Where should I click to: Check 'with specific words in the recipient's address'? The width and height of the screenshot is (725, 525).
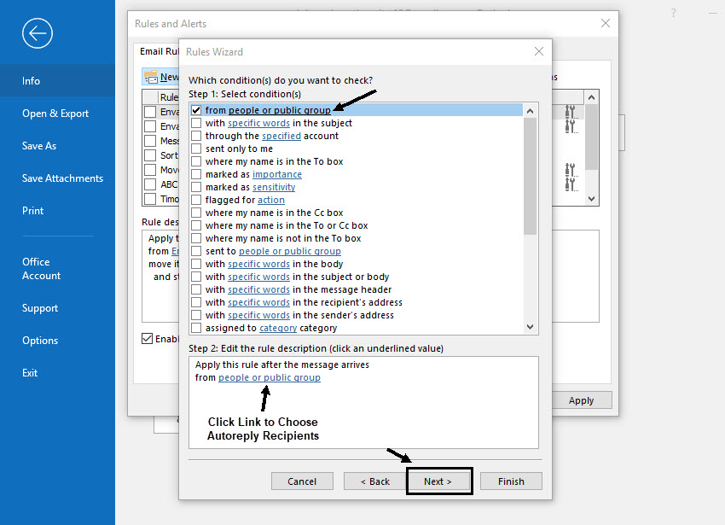pyautogui.click(x=196, y=302)
